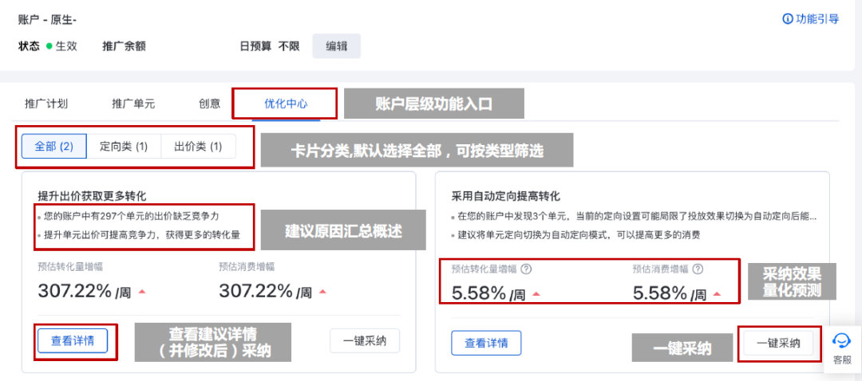Filter cards by 定向类 (1)
Viewport: 862px width, 381px height.
(x=124, y=147)
